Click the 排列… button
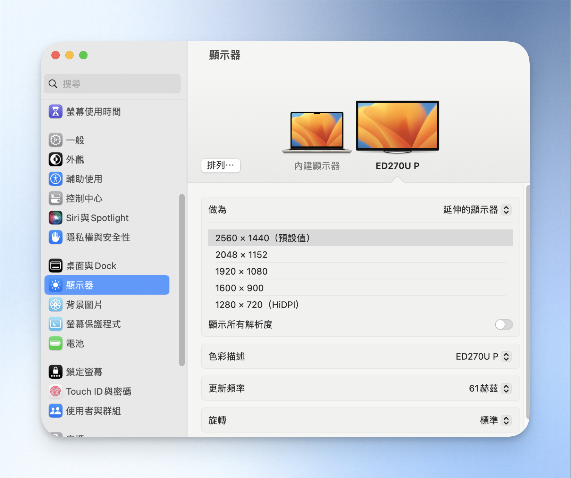The height and width of the screenshot is (478, 571). [x=221, y=165]
